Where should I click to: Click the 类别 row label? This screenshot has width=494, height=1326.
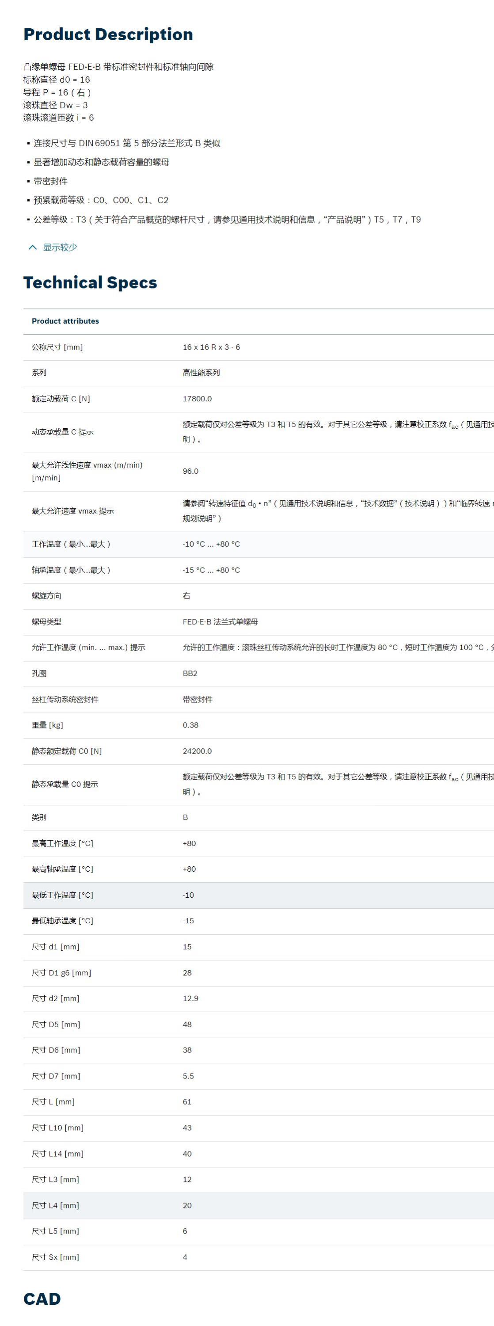click(x=39, y=817)
